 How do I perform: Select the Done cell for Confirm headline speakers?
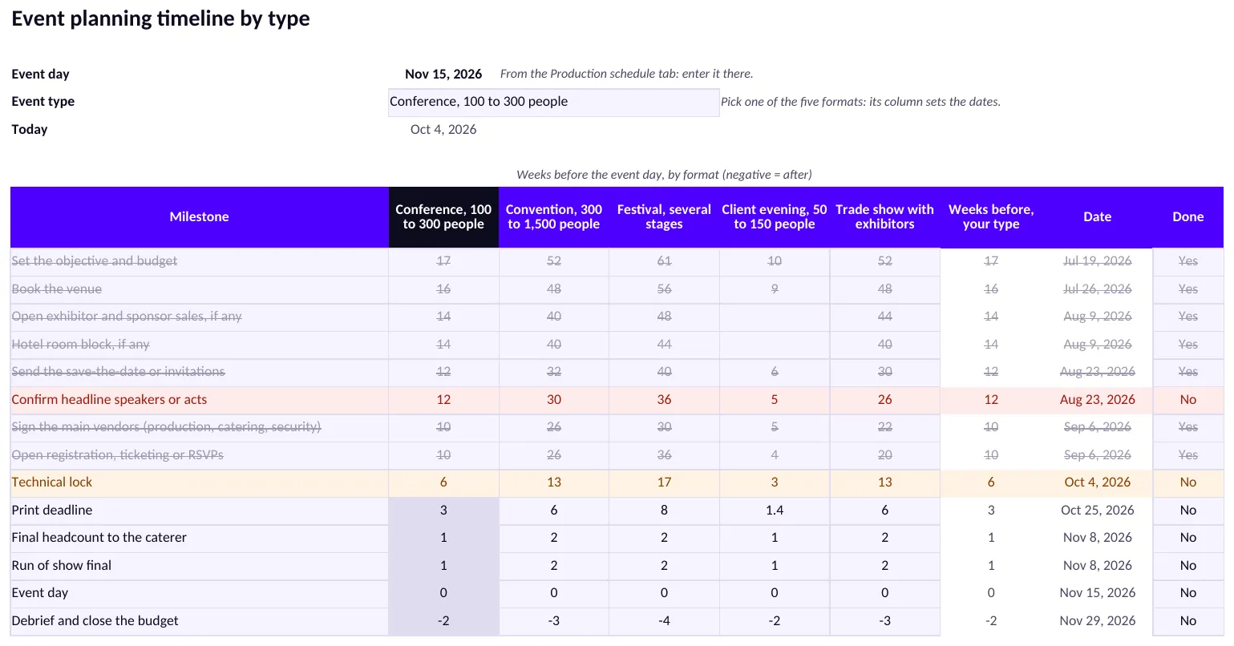point(1188,400)
